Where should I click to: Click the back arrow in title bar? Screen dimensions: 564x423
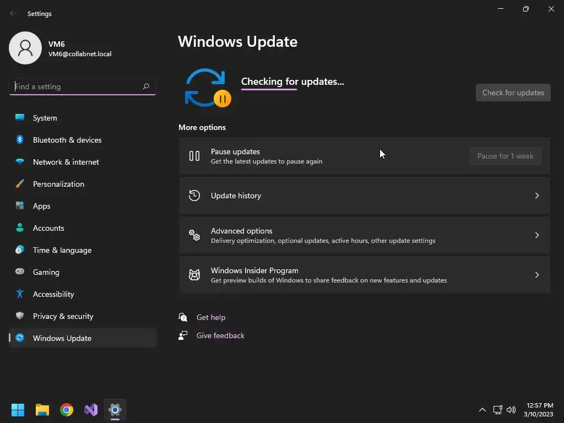pyautogui.click(x=13, y=13)
